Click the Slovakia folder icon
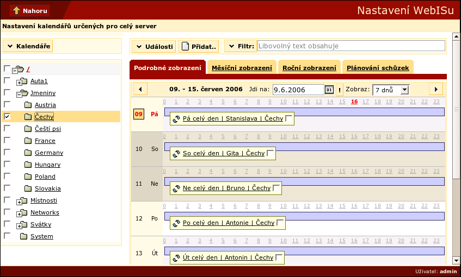This screenshot has width=461, height=277. coord(28,188)
